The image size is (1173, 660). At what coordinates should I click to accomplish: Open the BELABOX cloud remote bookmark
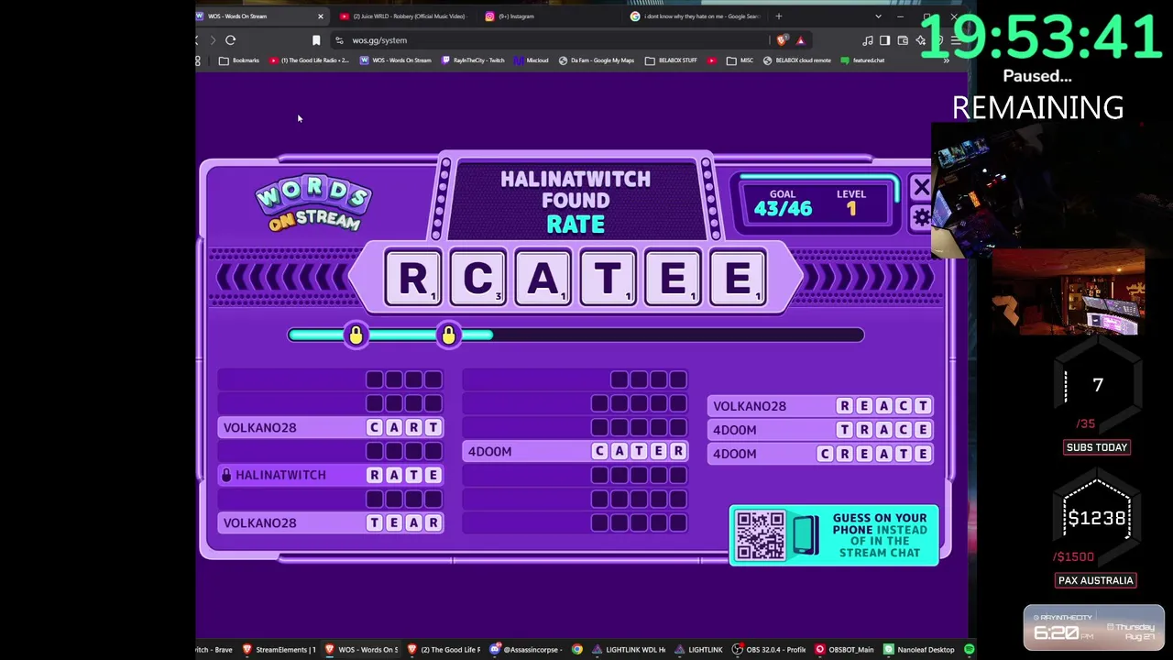[797, 60]
